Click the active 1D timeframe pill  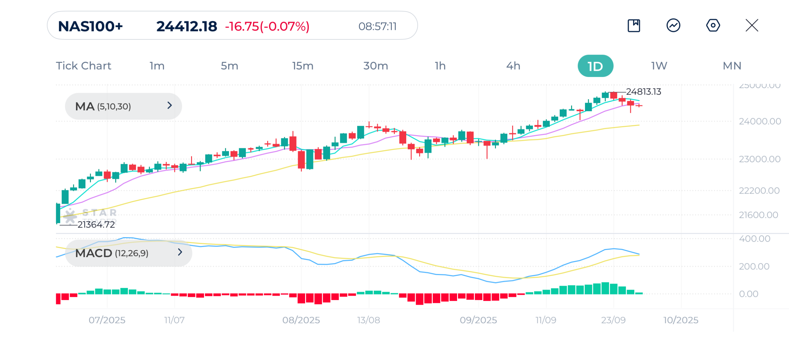point(595,66)
